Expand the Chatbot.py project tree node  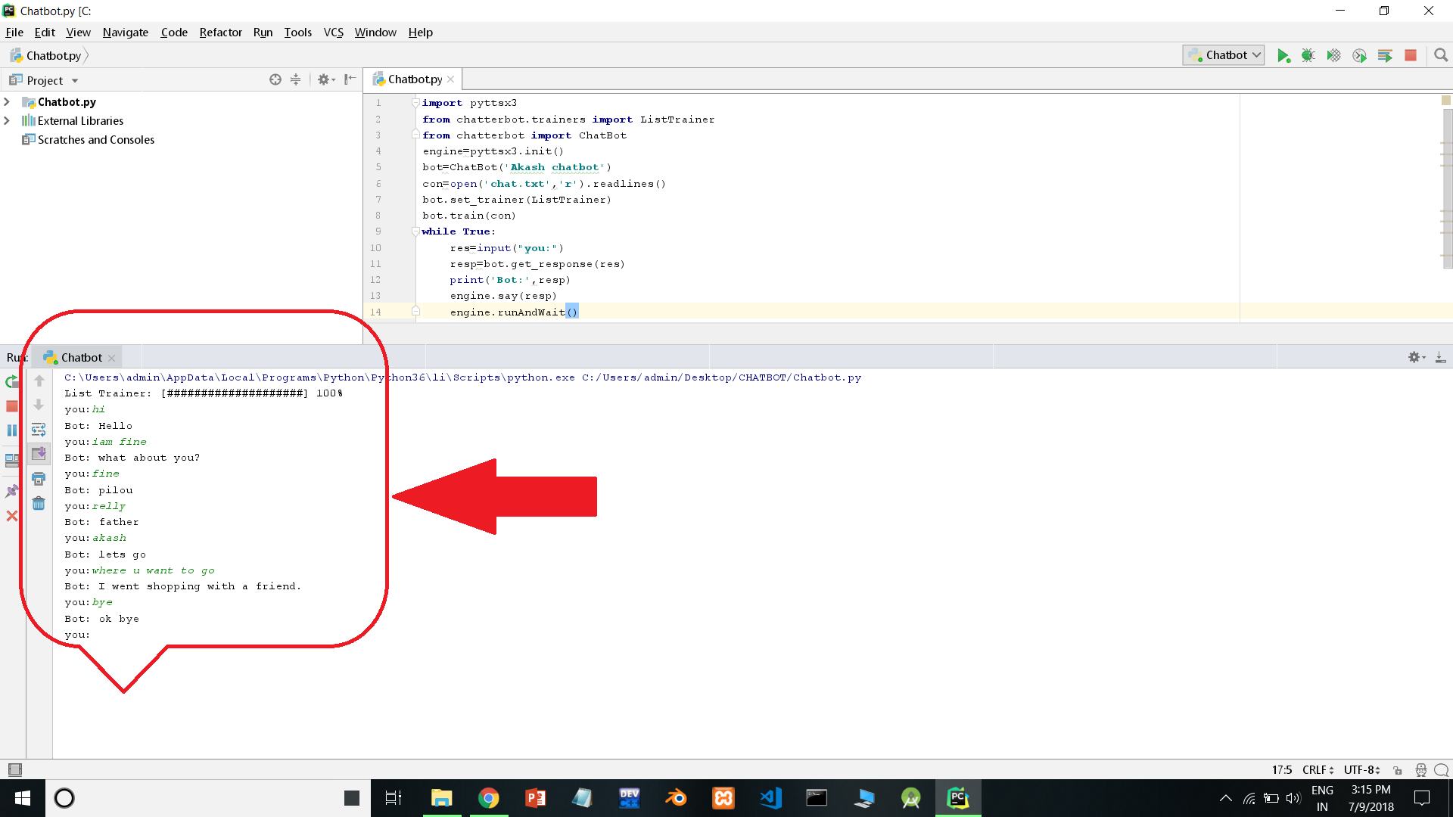pyautogui.click(x=7, y=102)
